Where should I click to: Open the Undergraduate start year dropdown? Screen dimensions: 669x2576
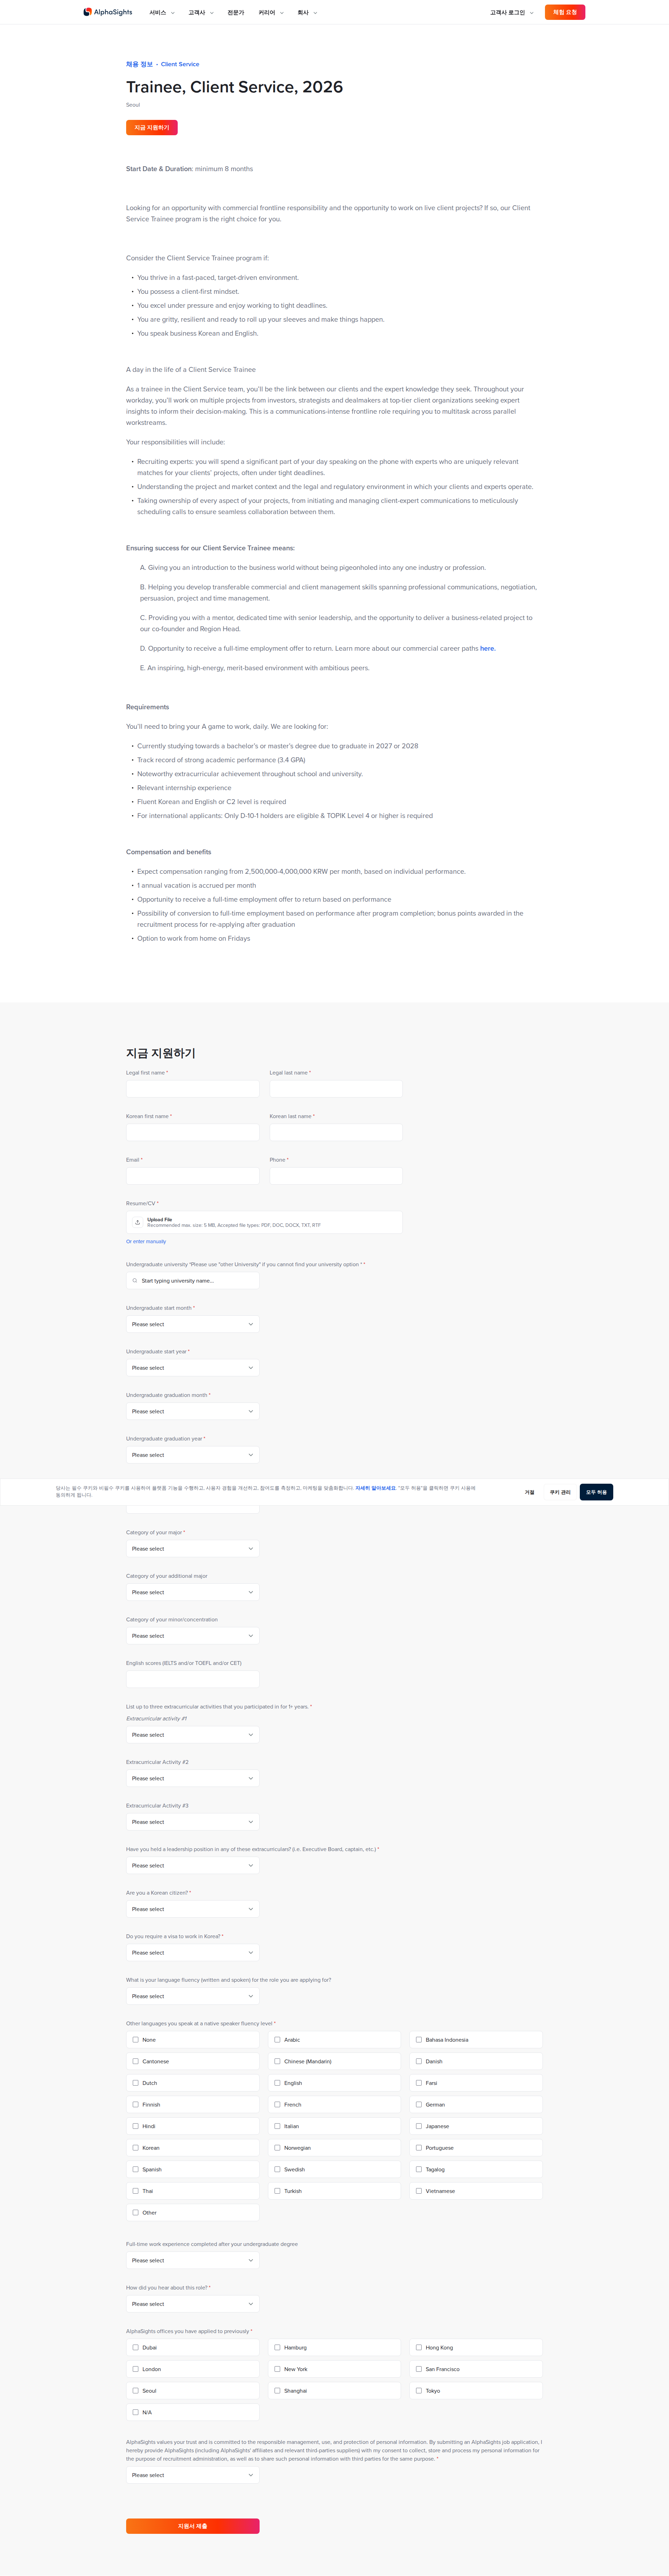tap(193, 1368)
